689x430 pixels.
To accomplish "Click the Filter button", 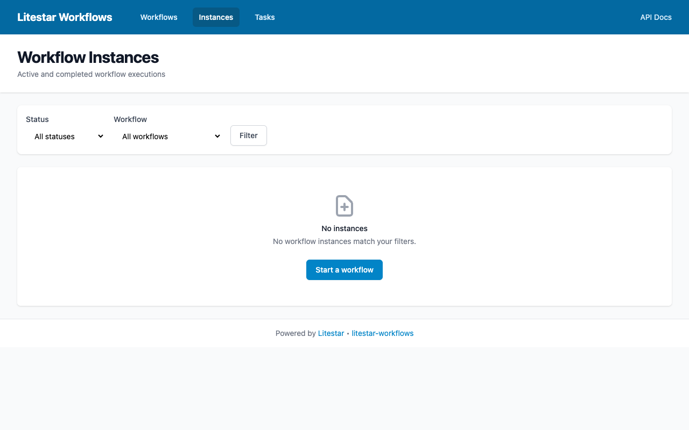I will [249, 135].
